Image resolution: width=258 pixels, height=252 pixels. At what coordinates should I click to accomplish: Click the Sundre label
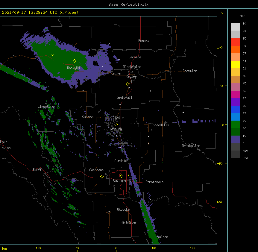(x=87, y=117)
